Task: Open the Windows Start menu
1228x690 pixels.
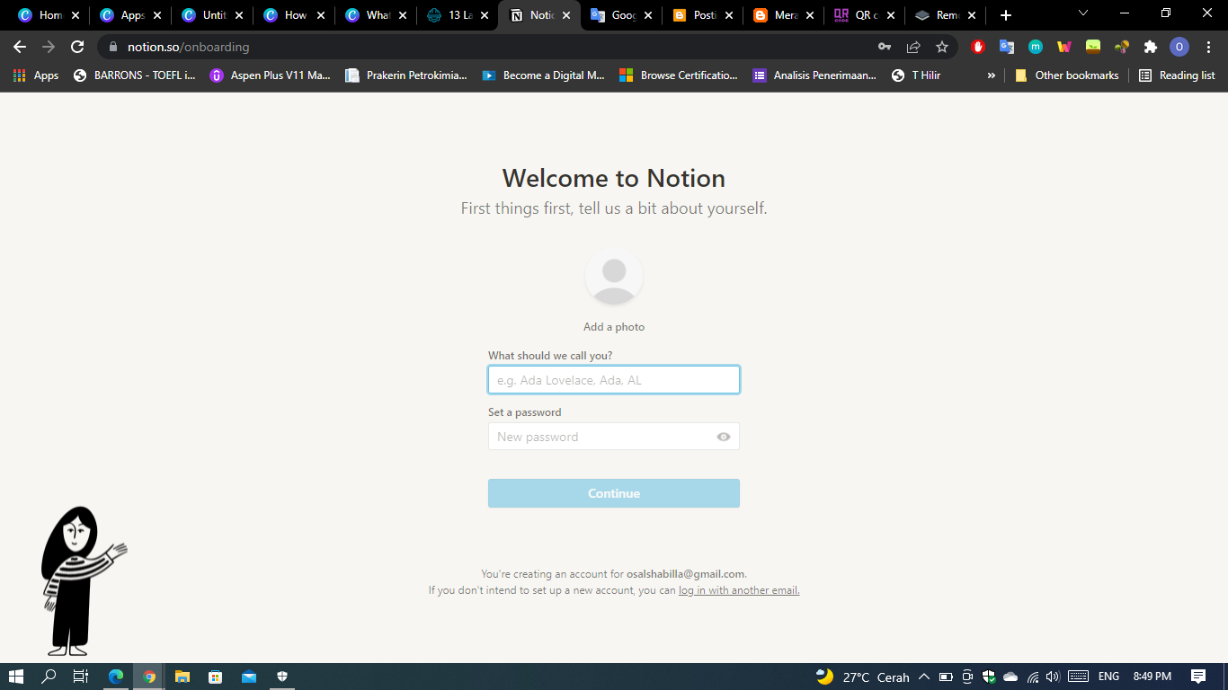Action: [x=15, y=677]
